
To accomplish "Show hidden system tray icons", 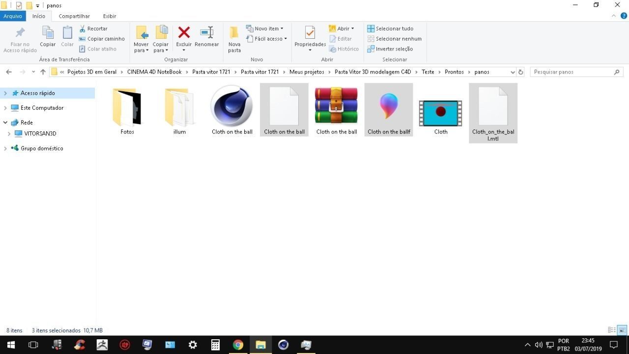I will 528,345.
